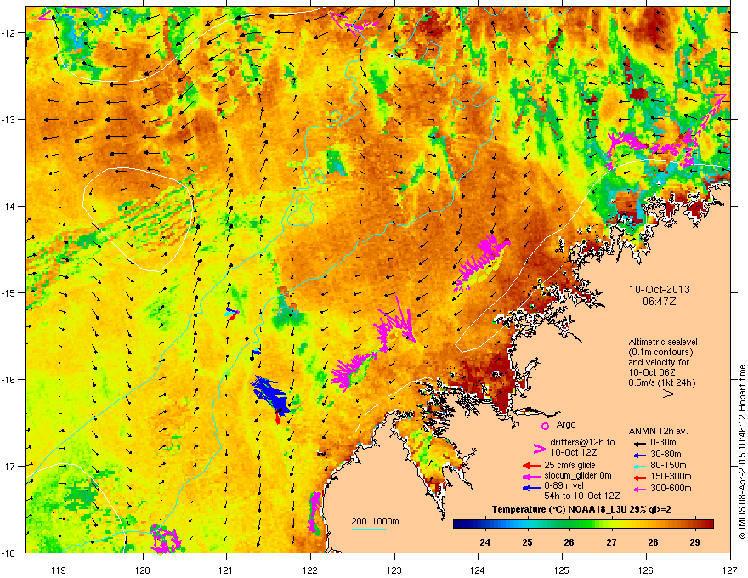The image size is (748, 578).
Task: Click the color bar tick label 24
Action: [485, 542]
